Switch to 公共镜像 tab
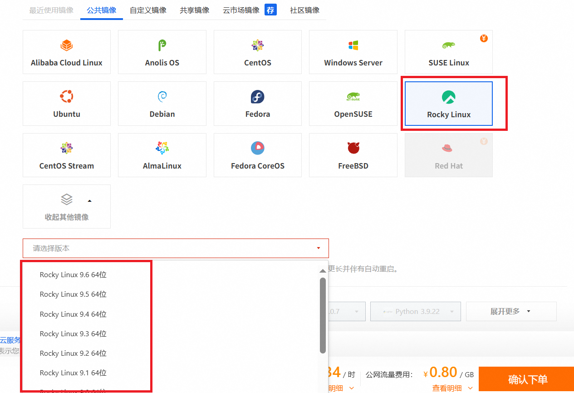574x393 pixels. click(101, 10)
